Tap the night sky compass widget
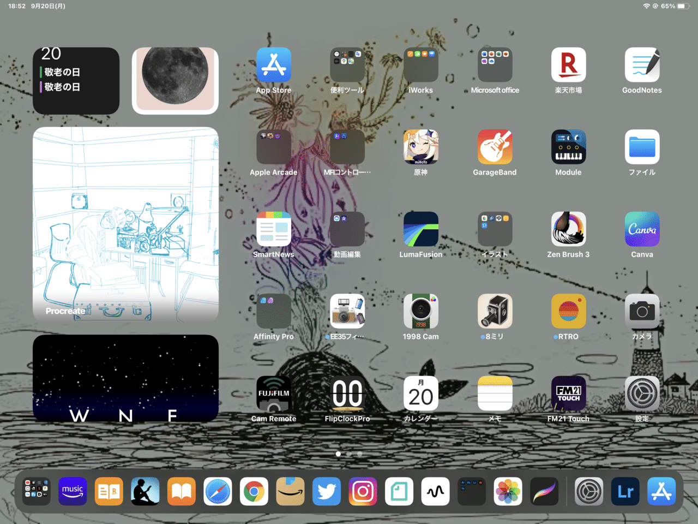This screenshot has height=524, width=698. tap(125, 378)
